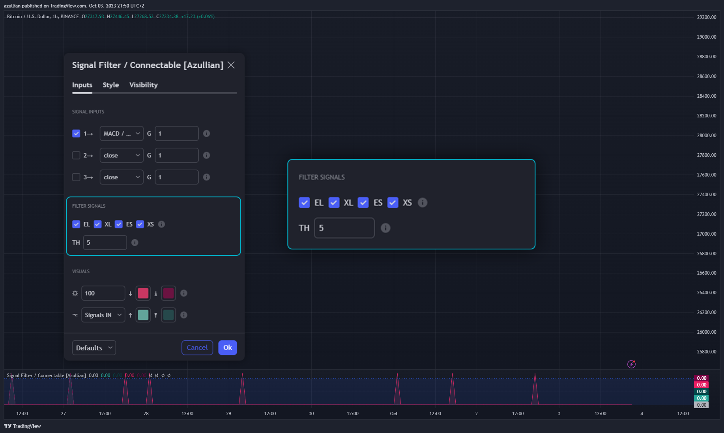Select the Inputs tab
The width and height of the screenshot is (724, 433).
coord(82,85)
